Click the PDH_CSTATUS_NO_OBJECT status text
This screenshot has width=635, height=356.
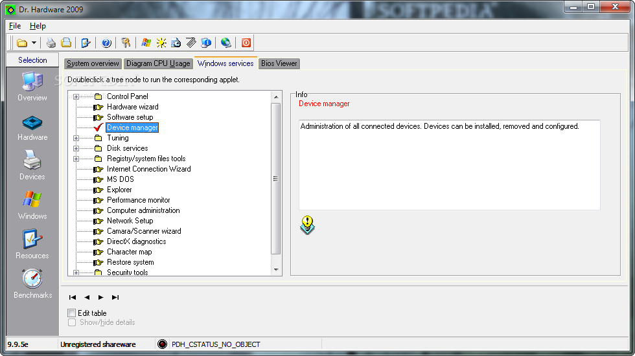216,344
